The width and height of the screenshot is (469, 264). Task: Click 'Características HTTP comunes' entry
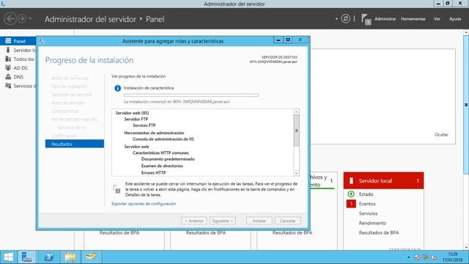click(161, 153)
